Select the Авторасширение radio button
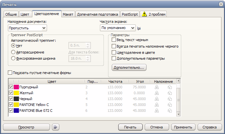This screenshot has width=225, height=134. [x=13, y=52]
